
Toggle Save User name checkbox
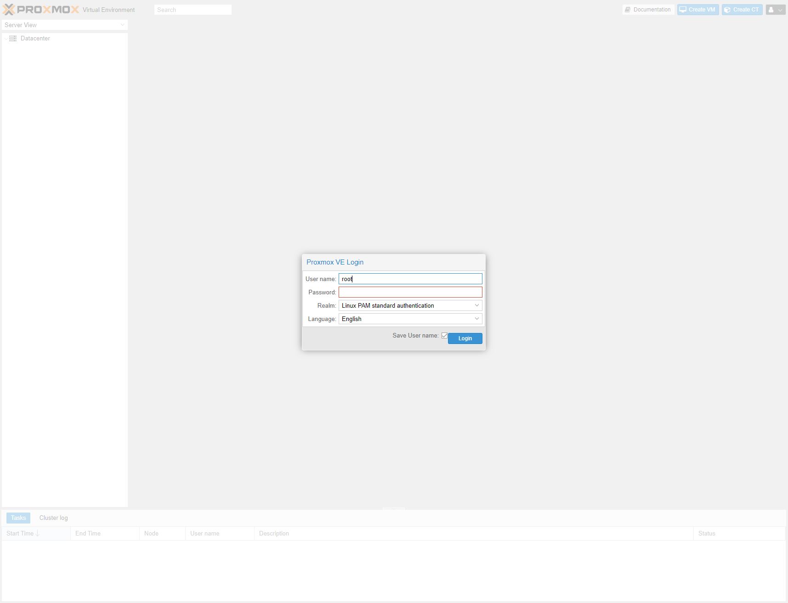[x=444, y=336]
